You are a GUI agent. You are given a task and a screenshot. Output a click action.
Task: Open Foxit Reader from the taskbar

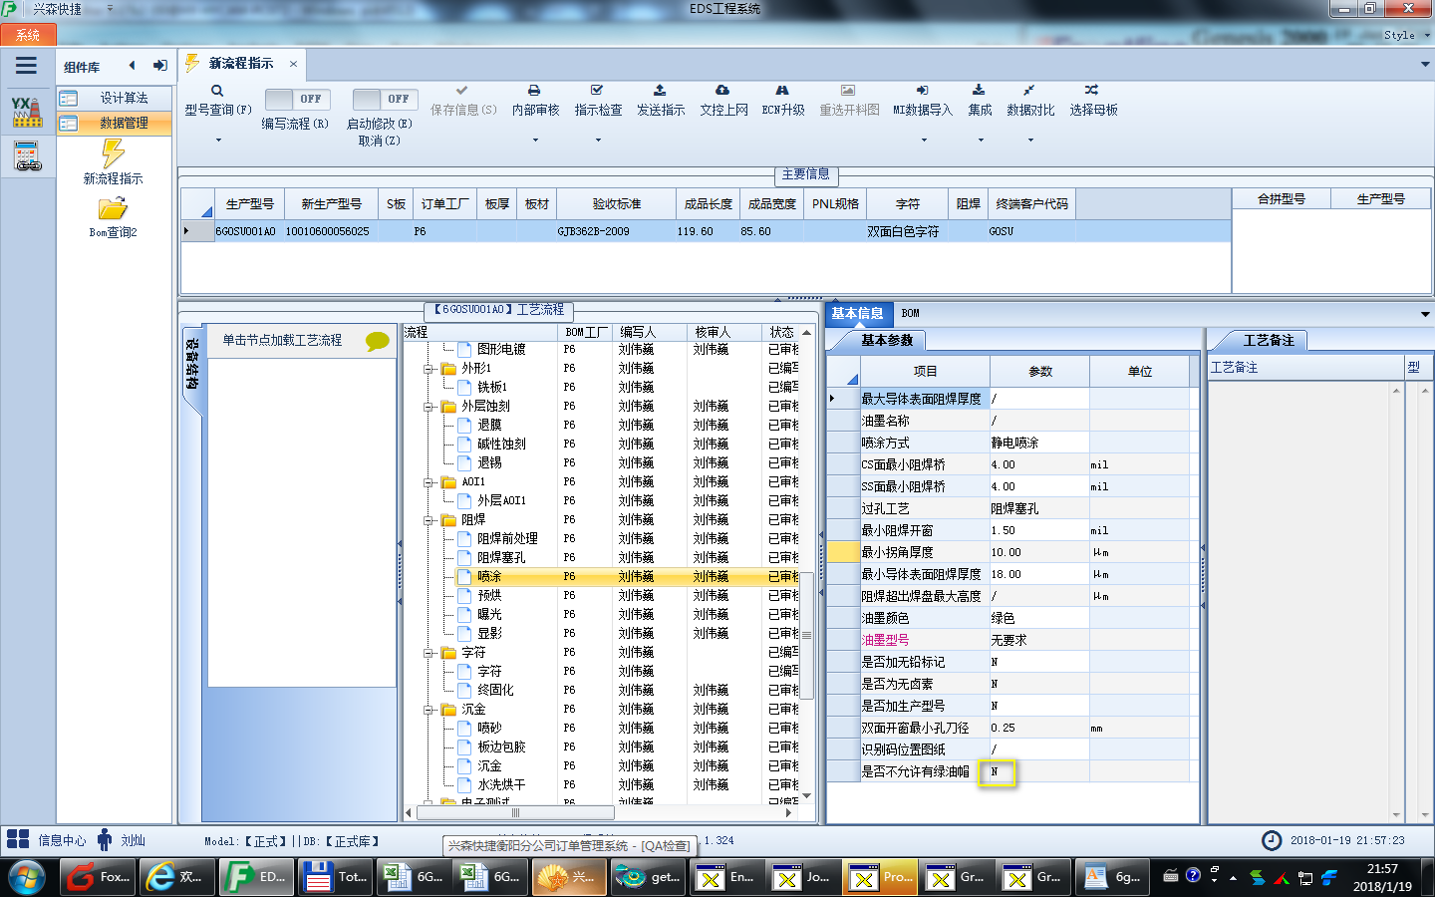[97, 877]
